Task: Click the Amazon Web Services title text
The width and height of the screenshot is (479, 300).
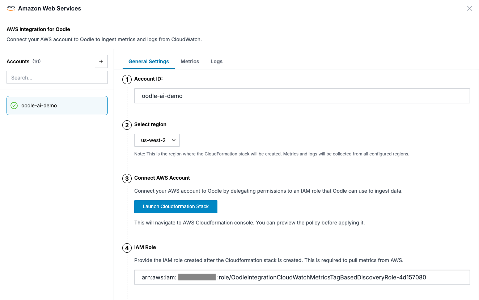Action: 50,8
